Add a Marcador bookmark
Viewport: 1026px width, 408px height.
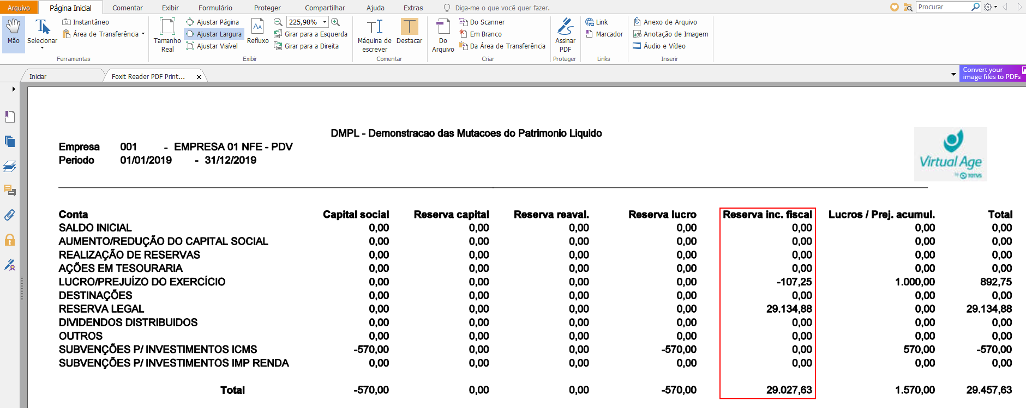point(604,34)
